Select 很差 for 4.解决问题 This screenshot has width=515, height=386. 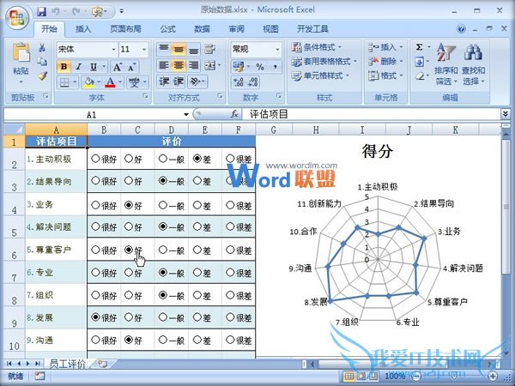pyautogui.click(x=230, y=226)
